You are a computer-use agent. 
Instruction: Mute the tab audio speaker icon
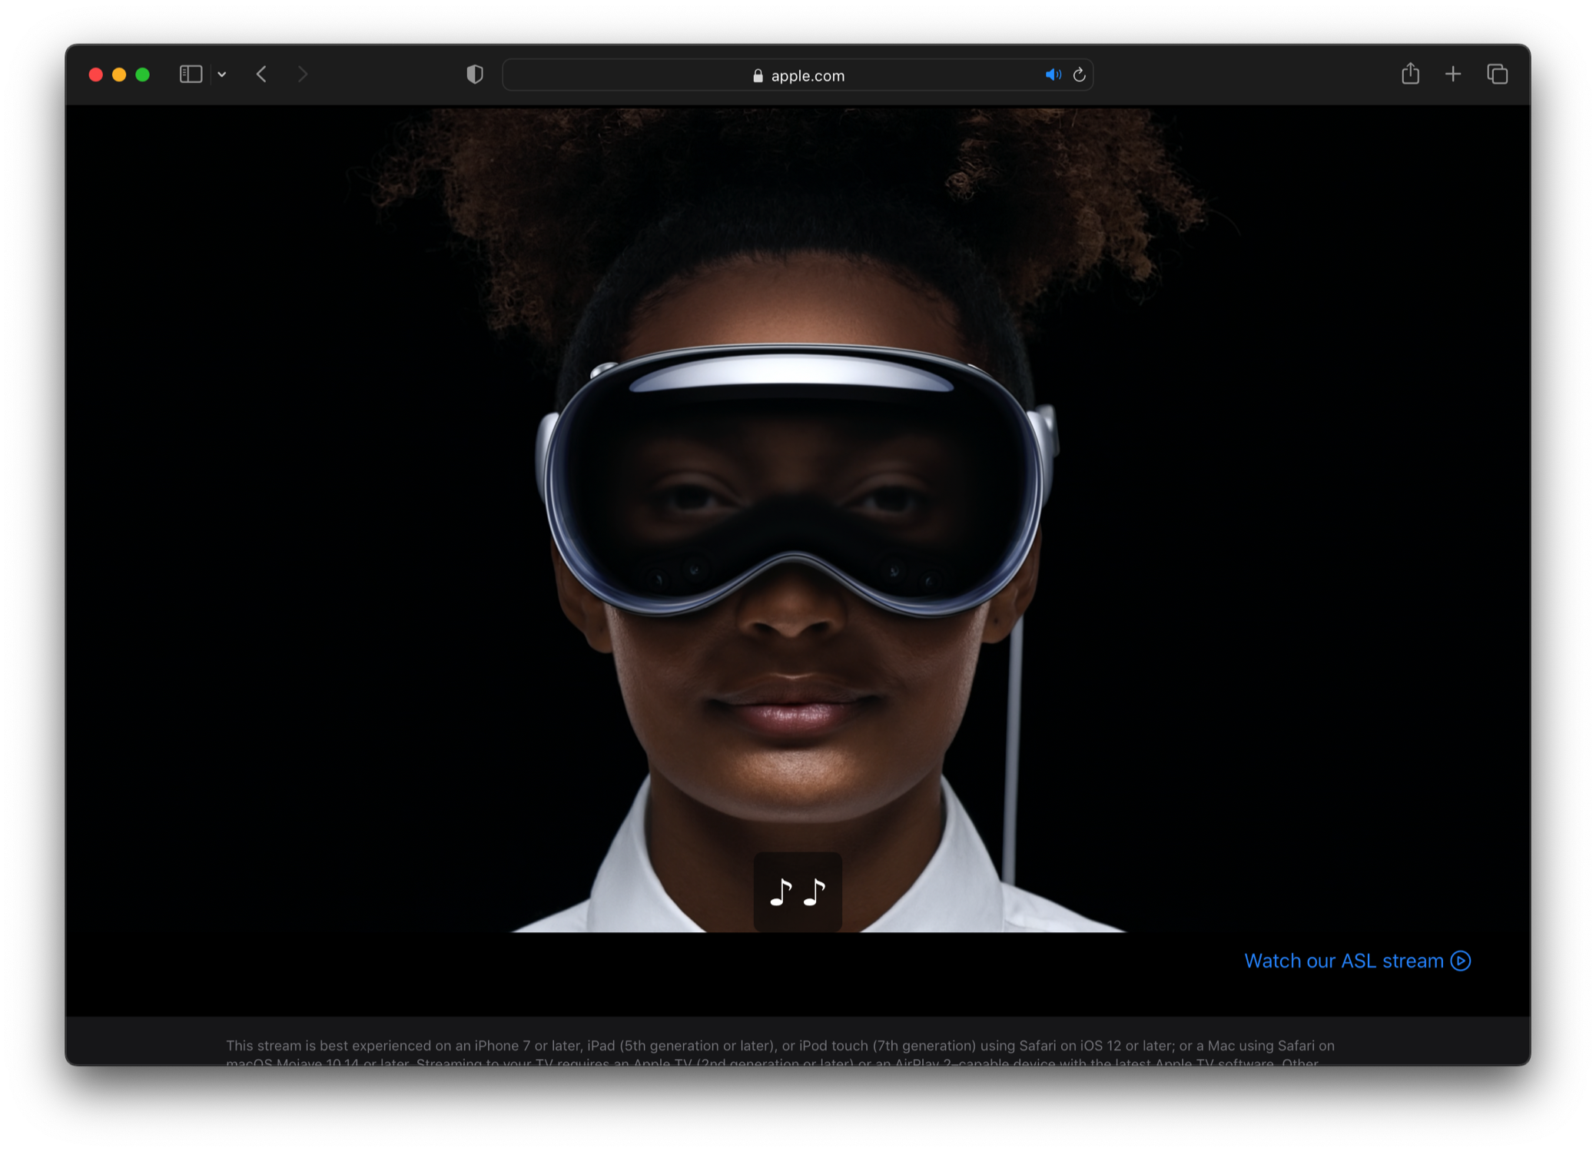(x=1053, y=75)
